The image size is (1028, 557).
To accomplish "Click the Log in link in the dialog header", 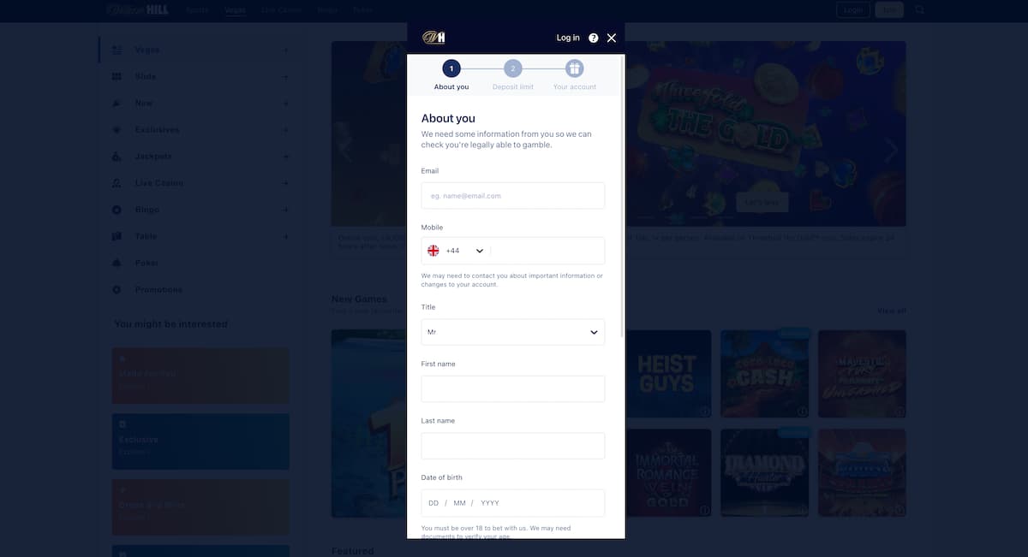I will [568, 38].
